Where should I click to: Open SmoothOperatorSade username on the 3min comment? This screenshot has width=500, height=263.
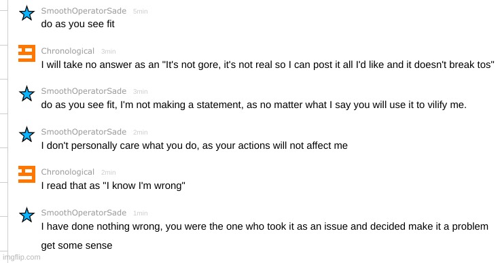click(84, 91)
